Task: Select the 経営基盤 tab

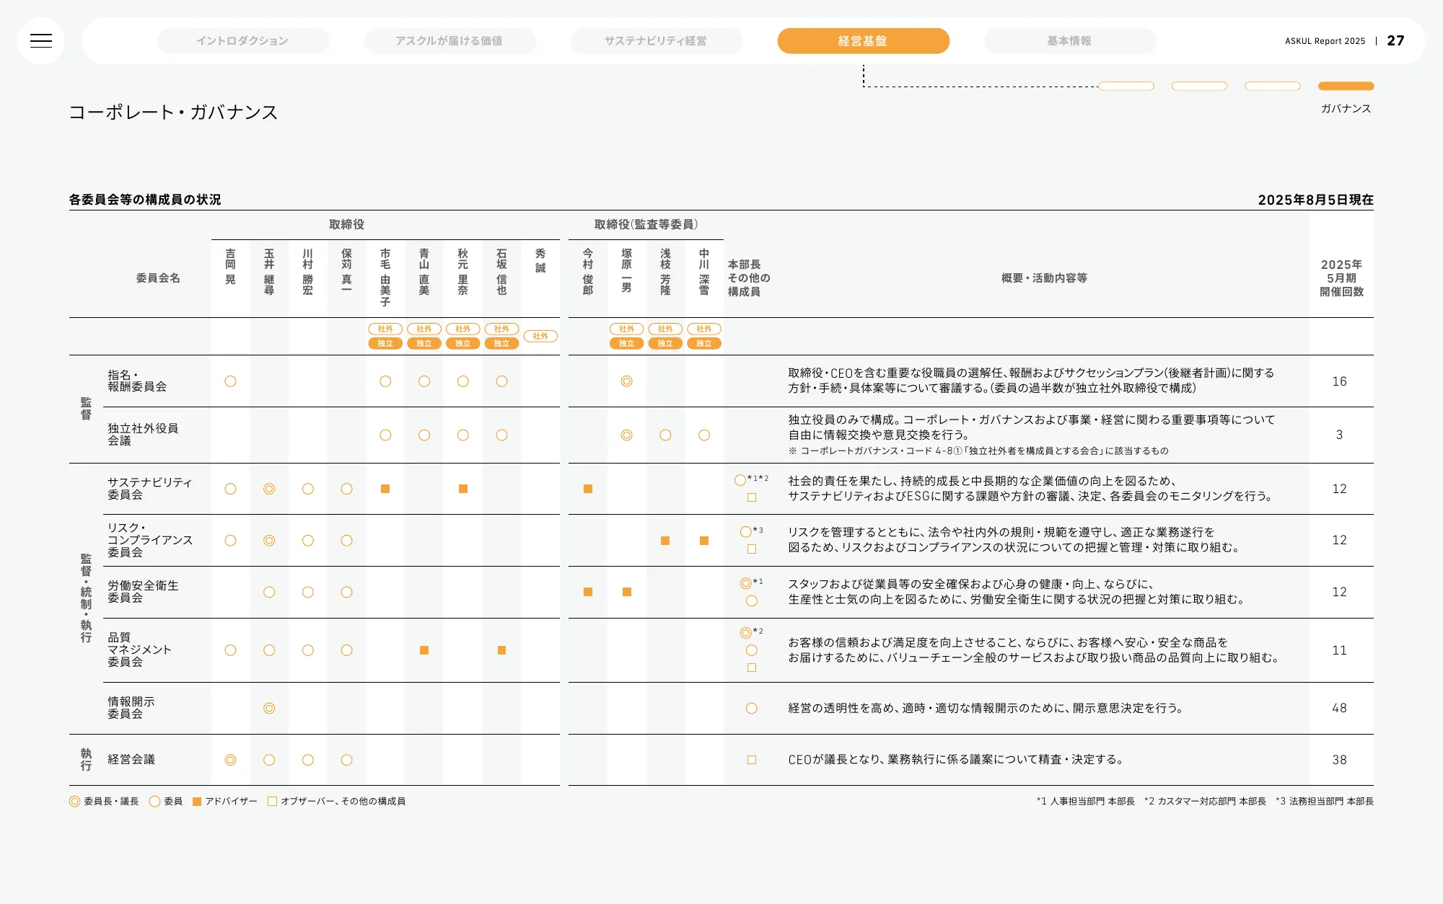Action: [x=863, y=41]
